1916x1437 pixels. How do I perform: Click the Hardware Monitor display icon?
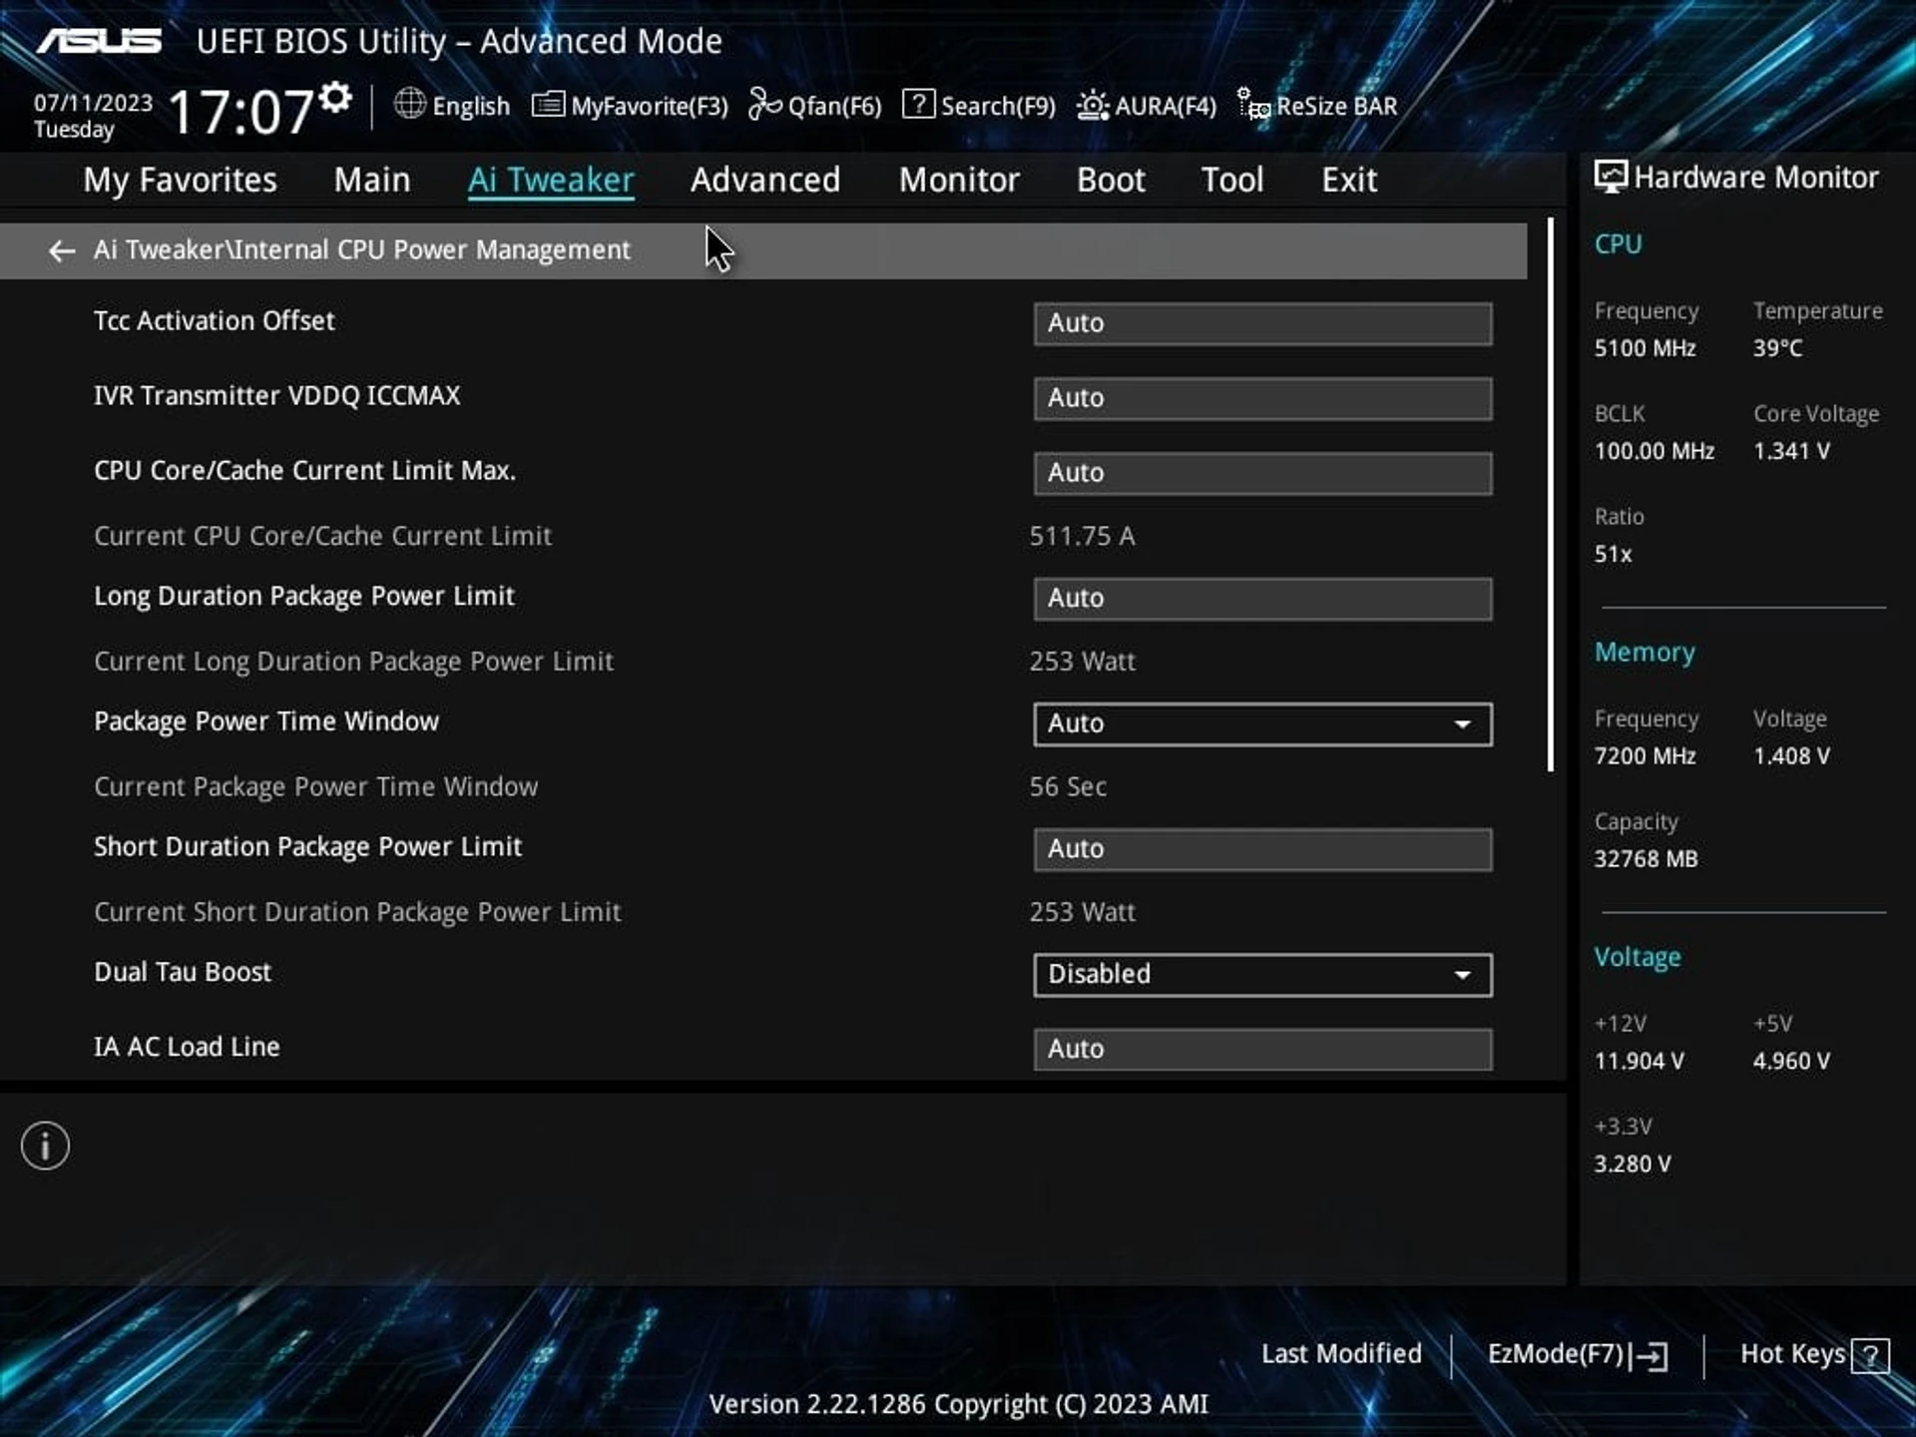coord(1610,178)
